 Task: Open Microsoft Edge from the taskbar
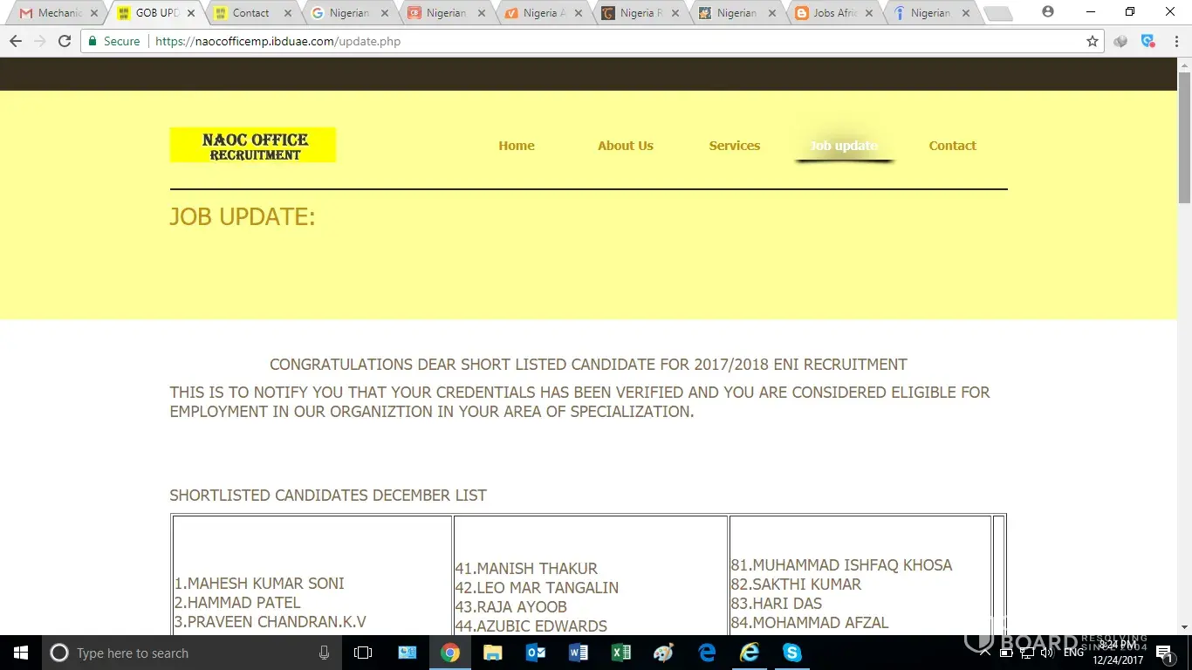pyautogui.click(x=707, y=653)
